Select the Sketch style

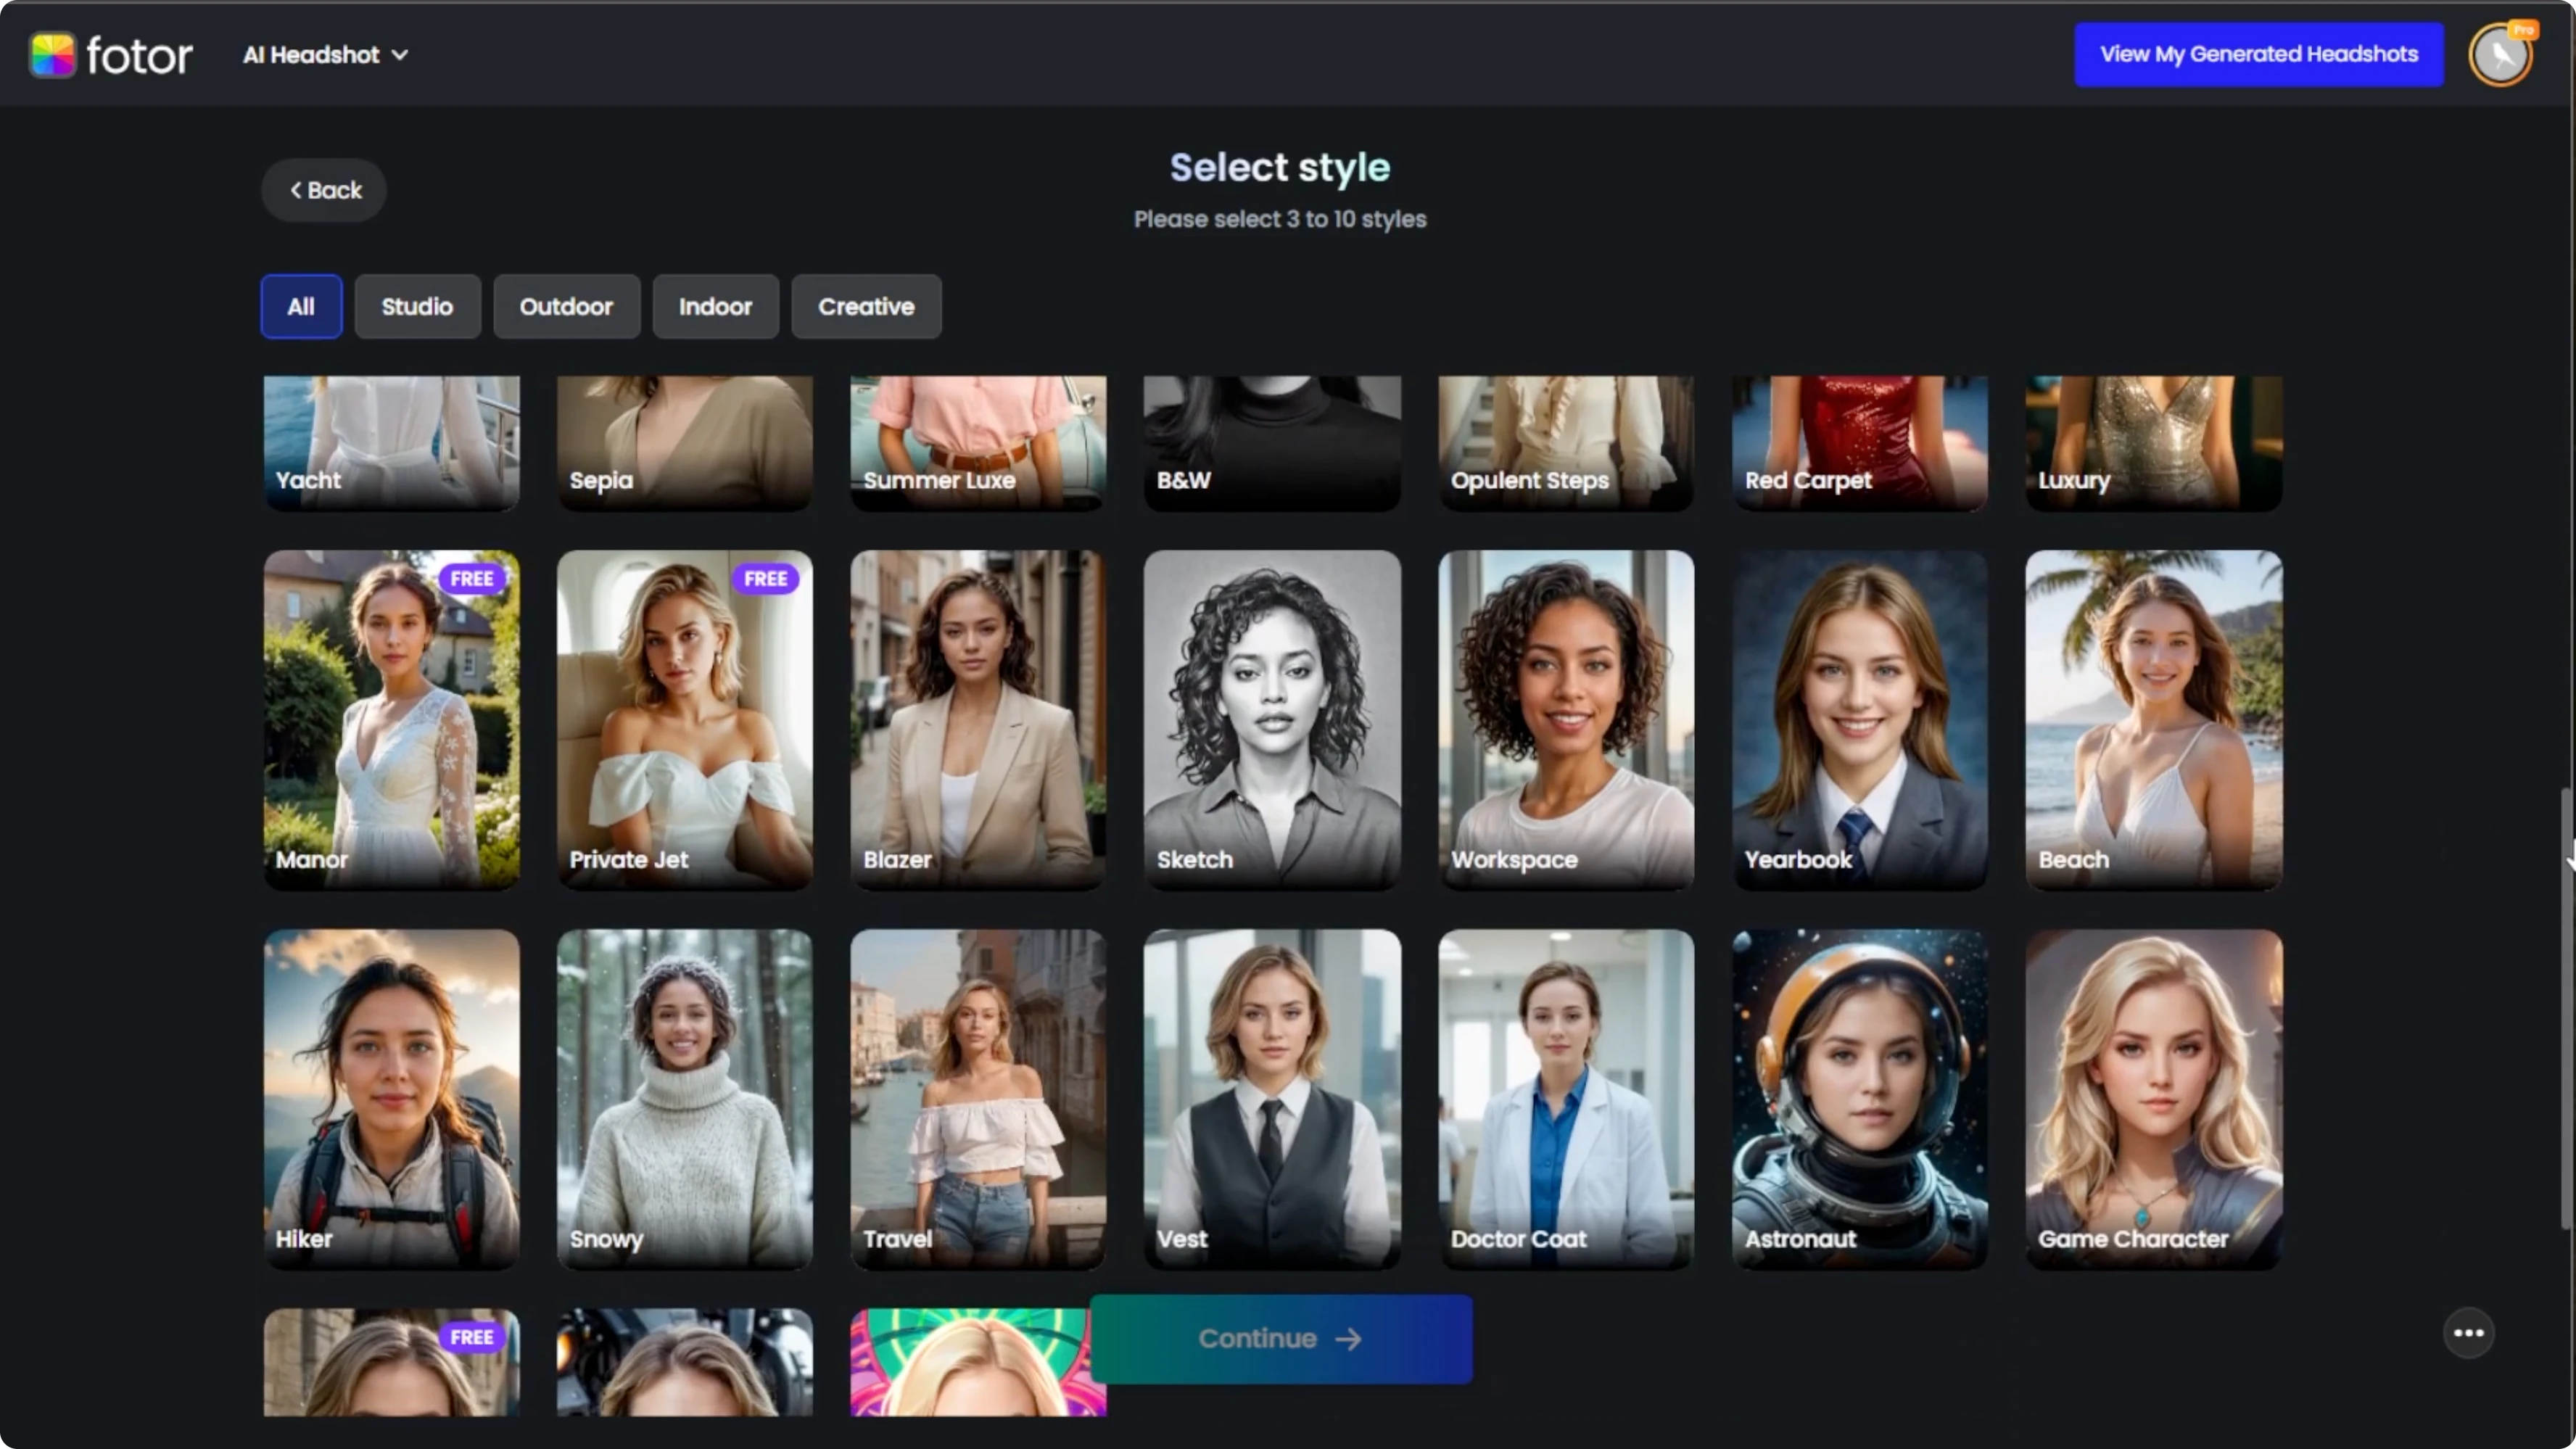1272,720
